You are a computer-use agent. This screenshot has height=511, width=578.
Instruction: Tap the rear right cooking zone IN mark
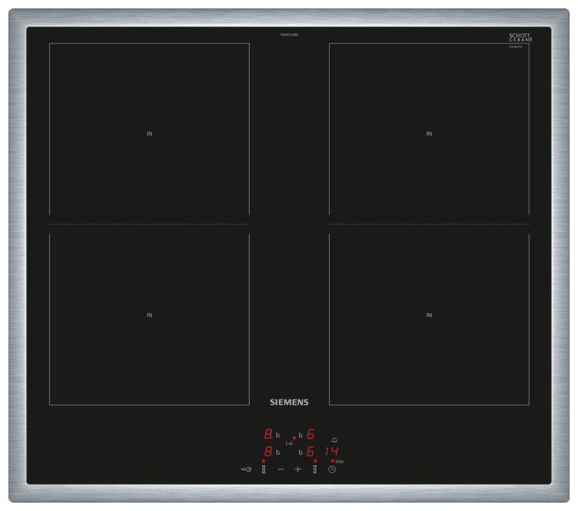(429, 133)
